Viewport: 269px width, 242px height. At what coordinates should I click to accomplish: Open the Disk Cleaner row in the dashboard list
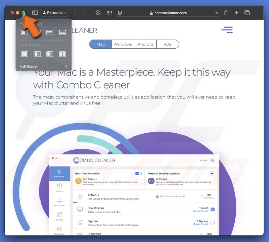coord(145,210)
